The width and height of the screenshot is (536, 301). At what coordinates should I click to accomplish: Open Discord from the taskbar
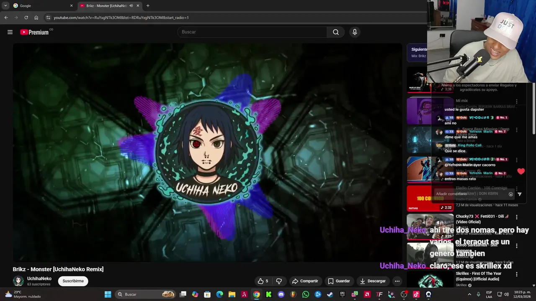click(281, 294)
